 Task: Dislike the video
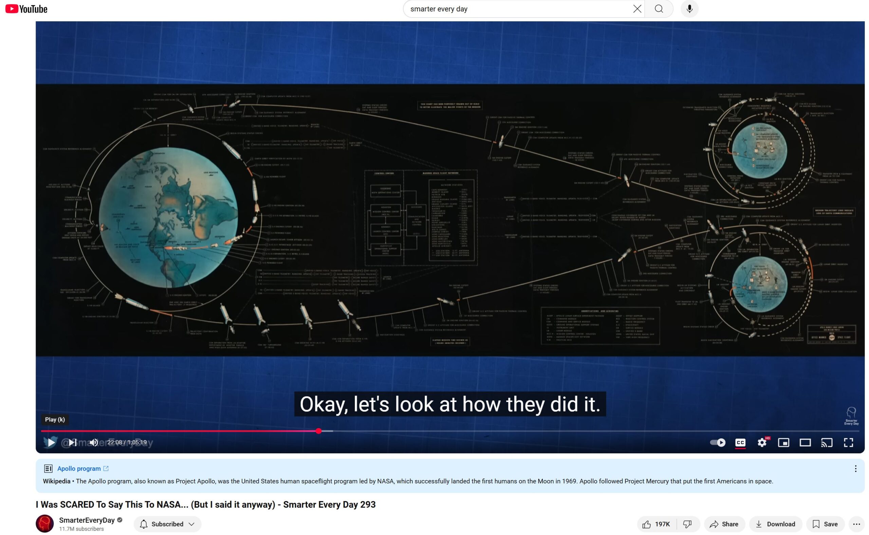click(687, 524)
